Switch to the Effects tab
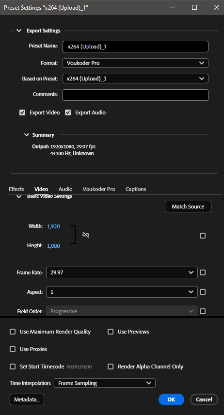 (x=16, y=189)
